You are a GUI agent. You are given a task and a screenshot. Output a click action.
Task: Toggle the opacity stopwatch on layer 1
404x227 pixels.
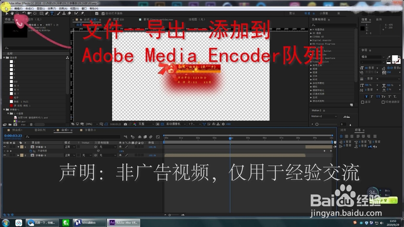(31, 151)
